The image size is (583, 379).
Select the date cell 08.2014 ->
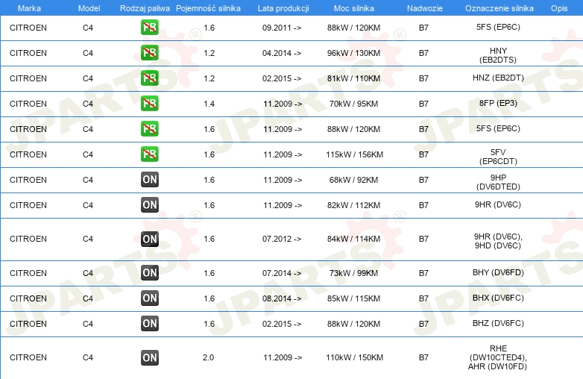point(282,298)
